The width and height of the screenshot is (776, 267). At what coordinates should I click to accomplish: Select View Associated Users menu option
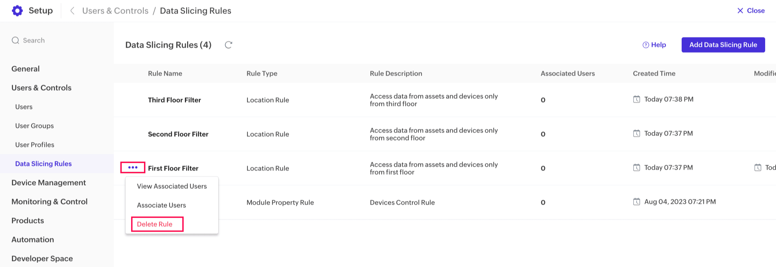[x=172, y=186]
